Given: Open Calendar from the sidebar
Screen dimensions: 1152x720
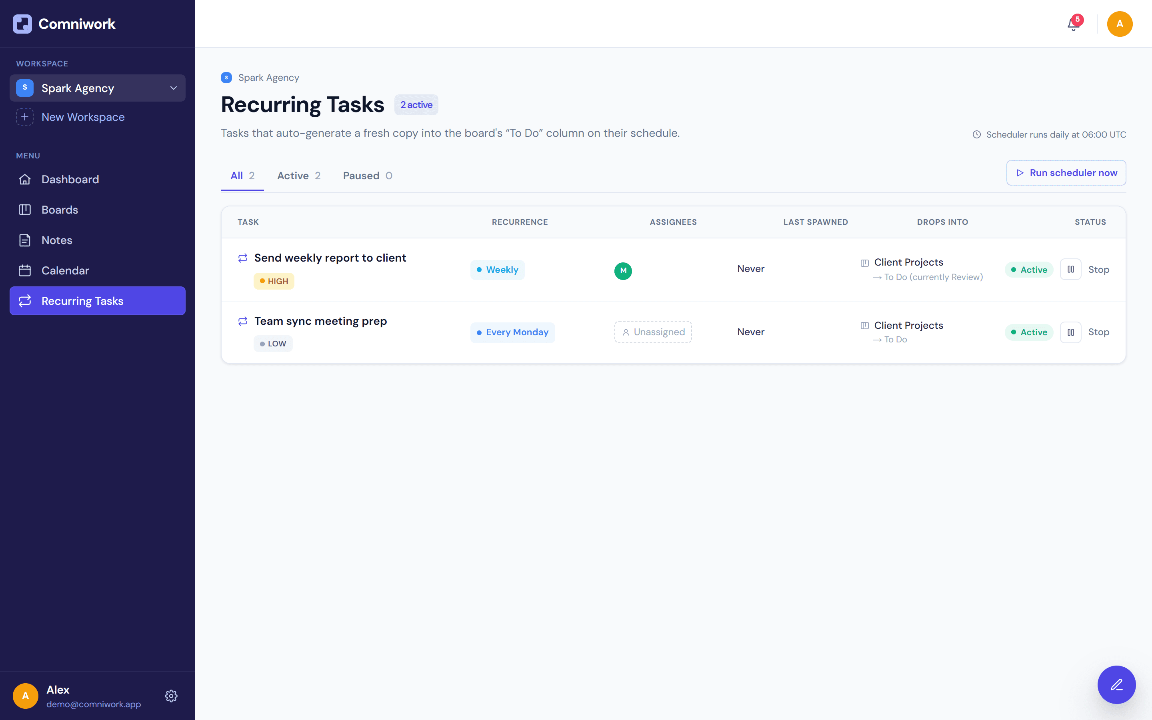Looking at the screenshot, I should click(98, 270).
